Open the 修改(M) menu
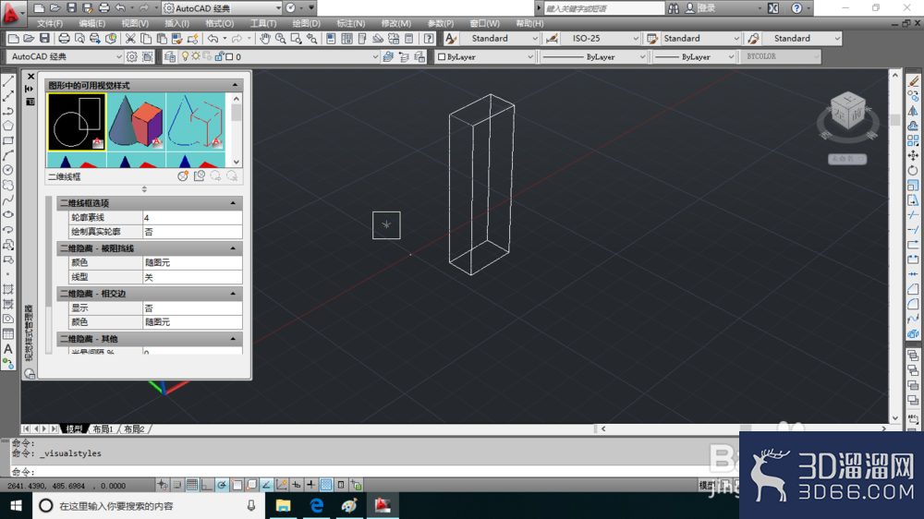This screenshot has width=924, height=519. 396,24
